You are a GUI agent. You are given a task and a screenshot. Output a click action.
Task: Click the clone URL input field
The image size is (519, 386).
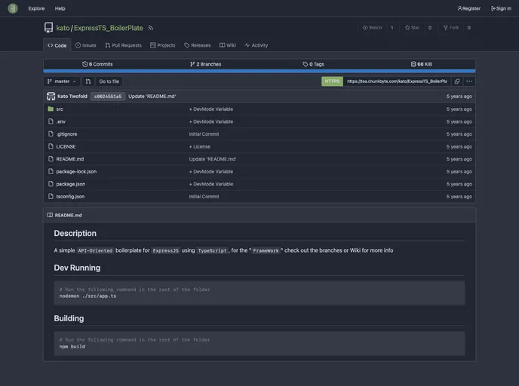(x=397, y=81)
